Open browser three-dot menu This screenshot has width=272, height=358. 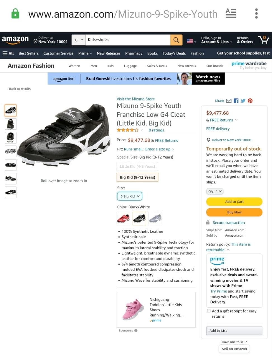click(x=256, y=13)
